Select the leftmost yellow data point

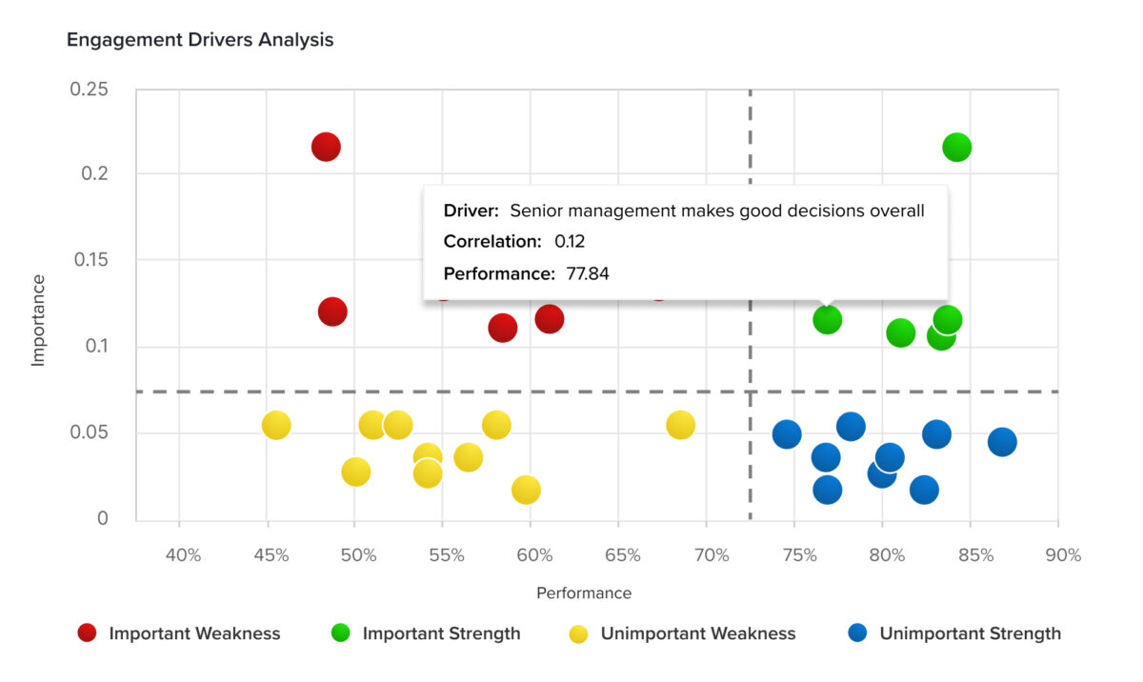pos(275,425)
